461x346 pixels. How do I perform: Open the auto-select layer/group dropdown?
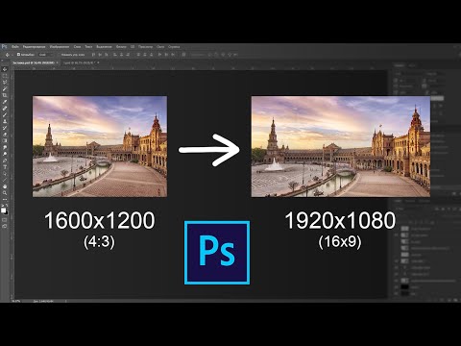(46, 55)
